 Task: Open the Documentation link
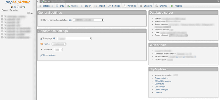coord(161,78)
